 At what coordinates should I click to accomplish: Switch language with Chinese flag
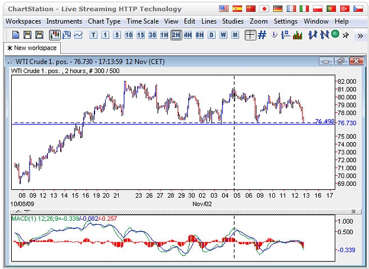pos(251,9)
